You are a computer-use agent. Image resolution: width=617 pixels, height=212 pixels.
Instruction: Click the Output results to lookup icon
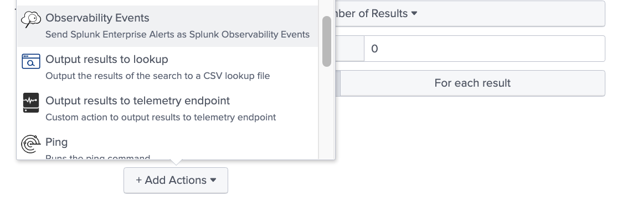pos(30,61)
